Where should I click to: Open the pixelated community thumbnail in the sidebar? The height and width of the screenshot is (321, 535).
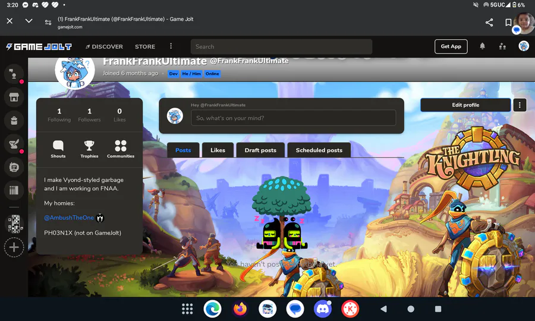14,224
